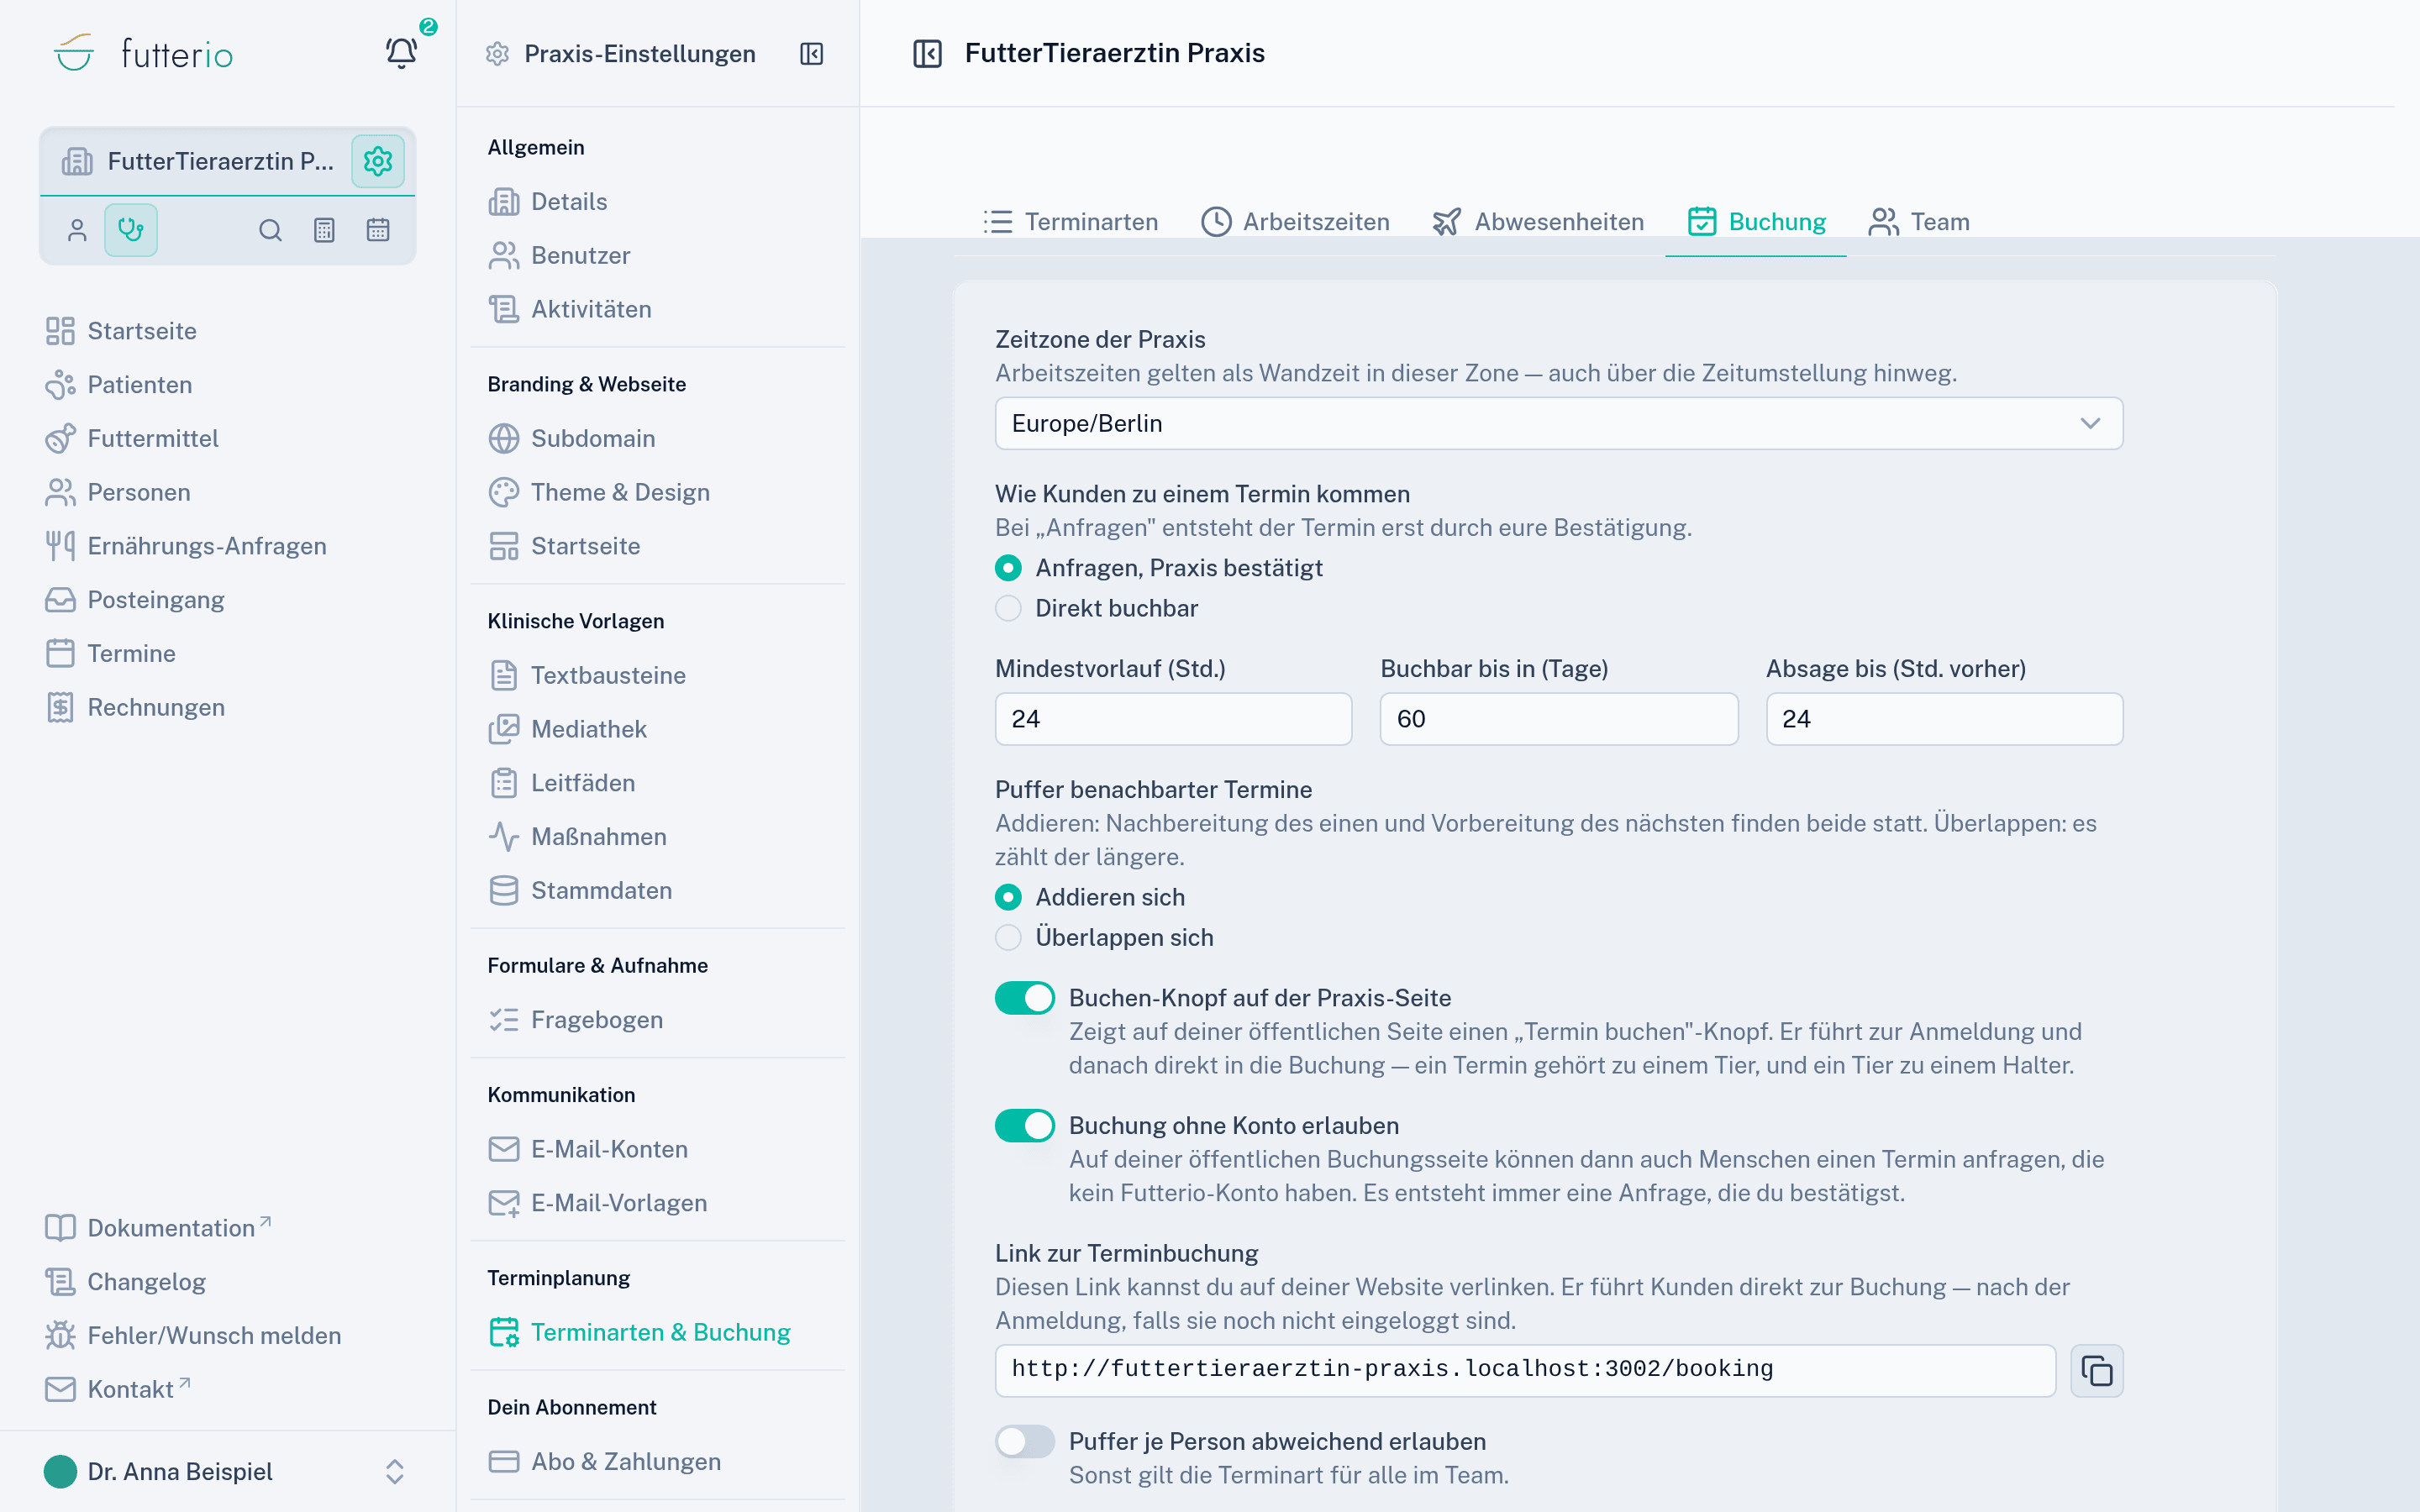Collapse the Praxis-Einstellungen panel icon
Screen dimensions: 2420x1512
click(x=812, y=54)
